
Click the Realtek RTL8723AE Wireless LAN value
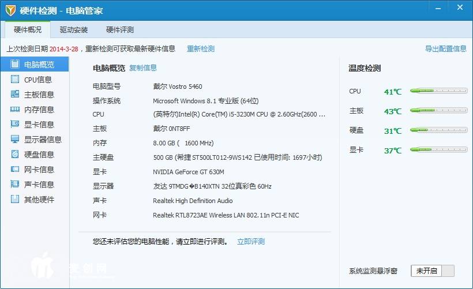pyautogui.click(x=226, y=215)
